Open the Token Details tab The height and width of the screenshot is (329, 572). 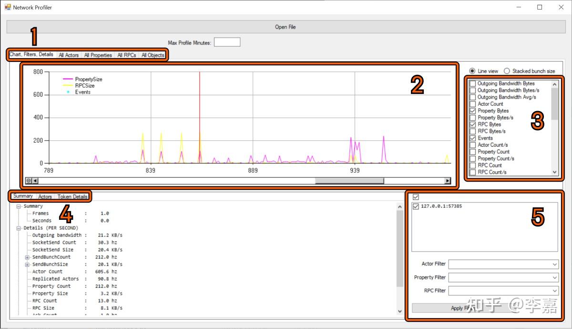(x=72, y=196)
